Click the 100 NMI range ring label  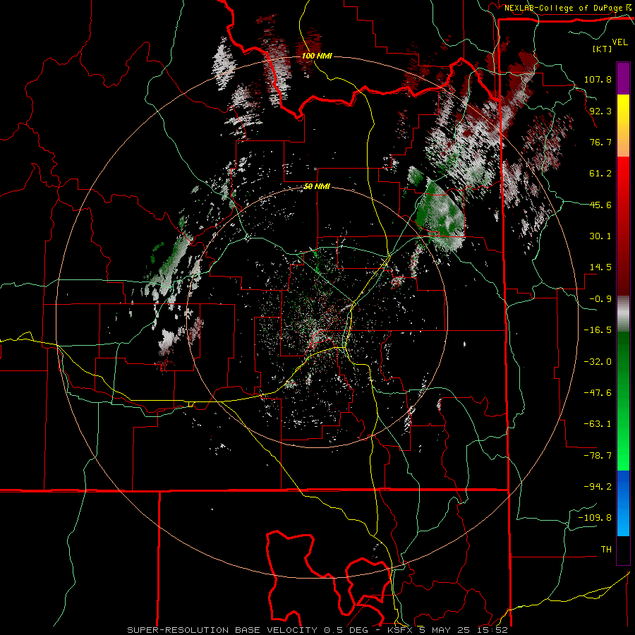point(317,56)
